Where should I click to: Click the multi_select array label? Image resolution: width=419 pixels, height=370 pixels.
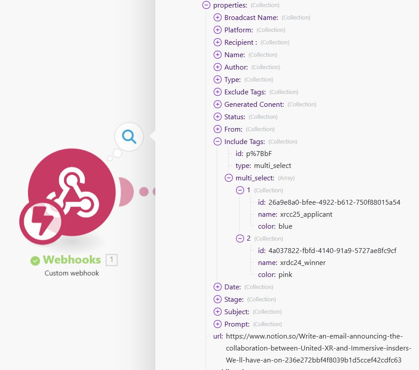pos(255,178)
